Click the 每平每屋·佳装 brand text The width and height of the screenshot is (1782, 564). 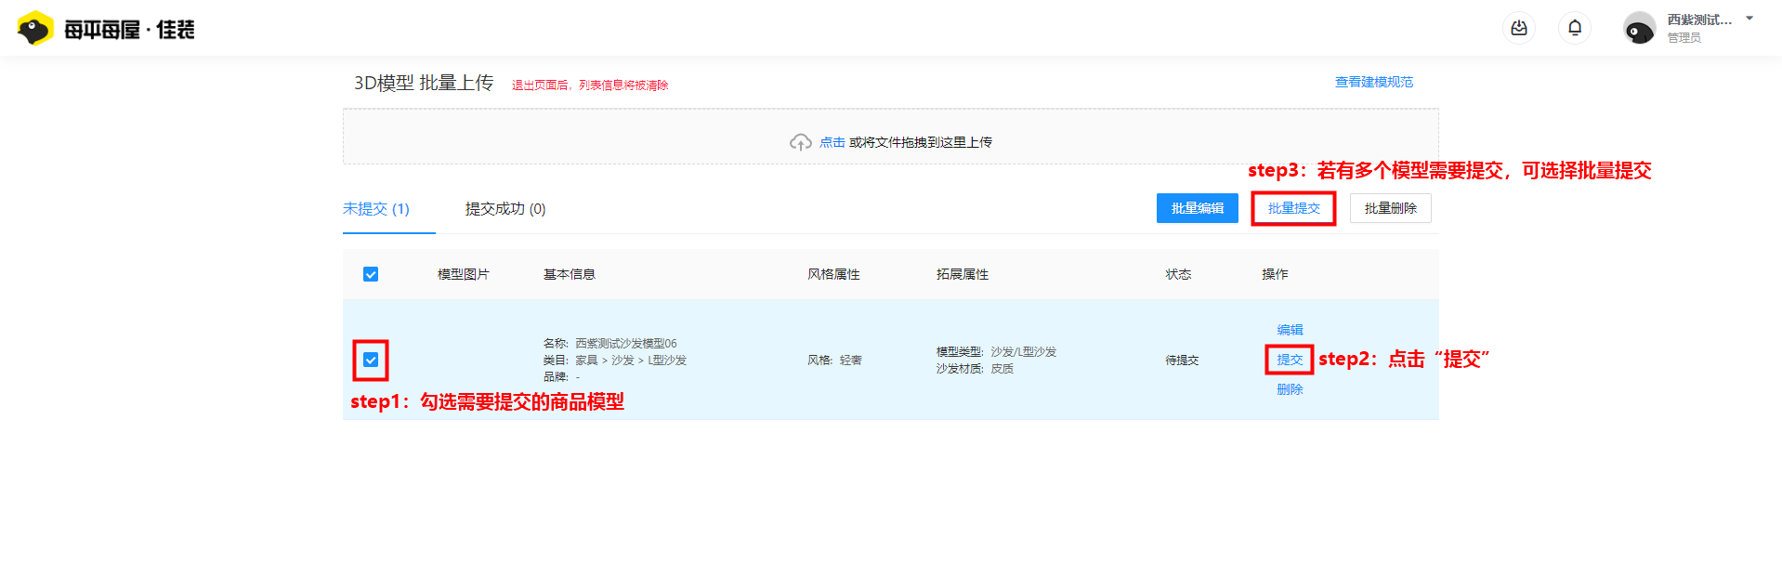coord(129,30)
